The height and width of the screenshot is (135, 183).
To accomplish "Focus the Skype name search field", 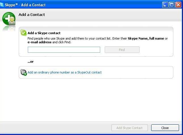I will coord(64,50).
